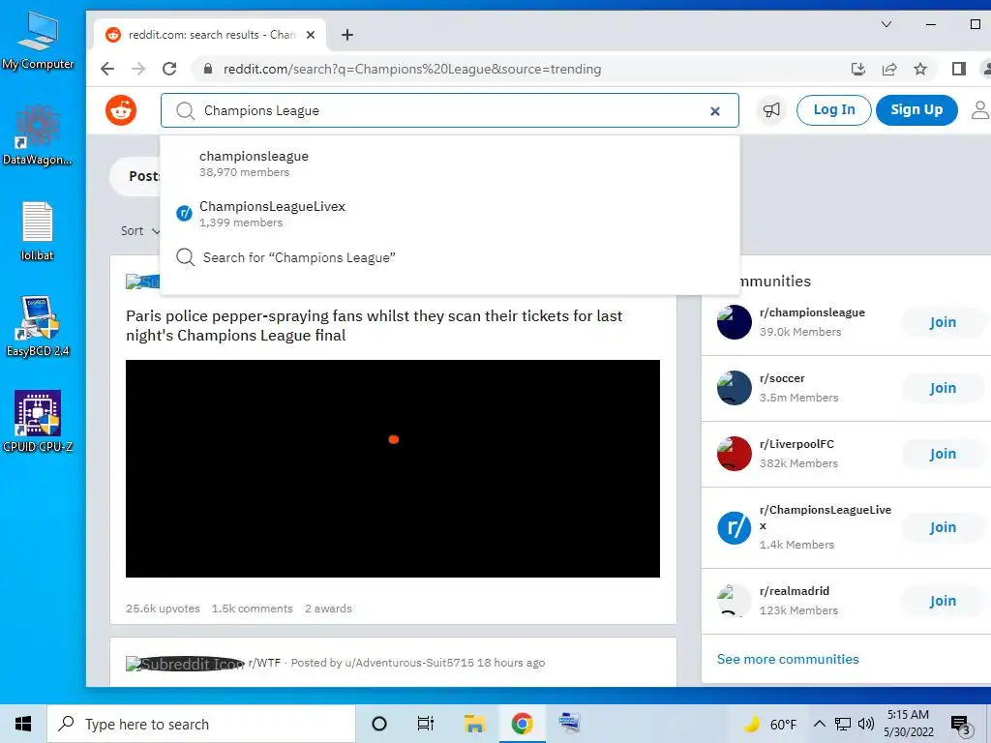Click the install app icon in address bar
Viewport: 991px width, 743px height.
(858, 69)
